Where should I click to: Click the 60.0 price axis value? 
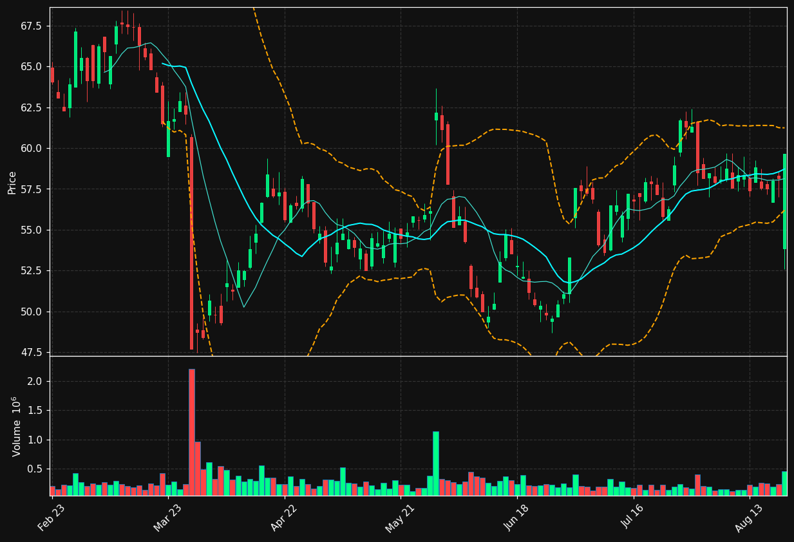(x=32, y=148)
